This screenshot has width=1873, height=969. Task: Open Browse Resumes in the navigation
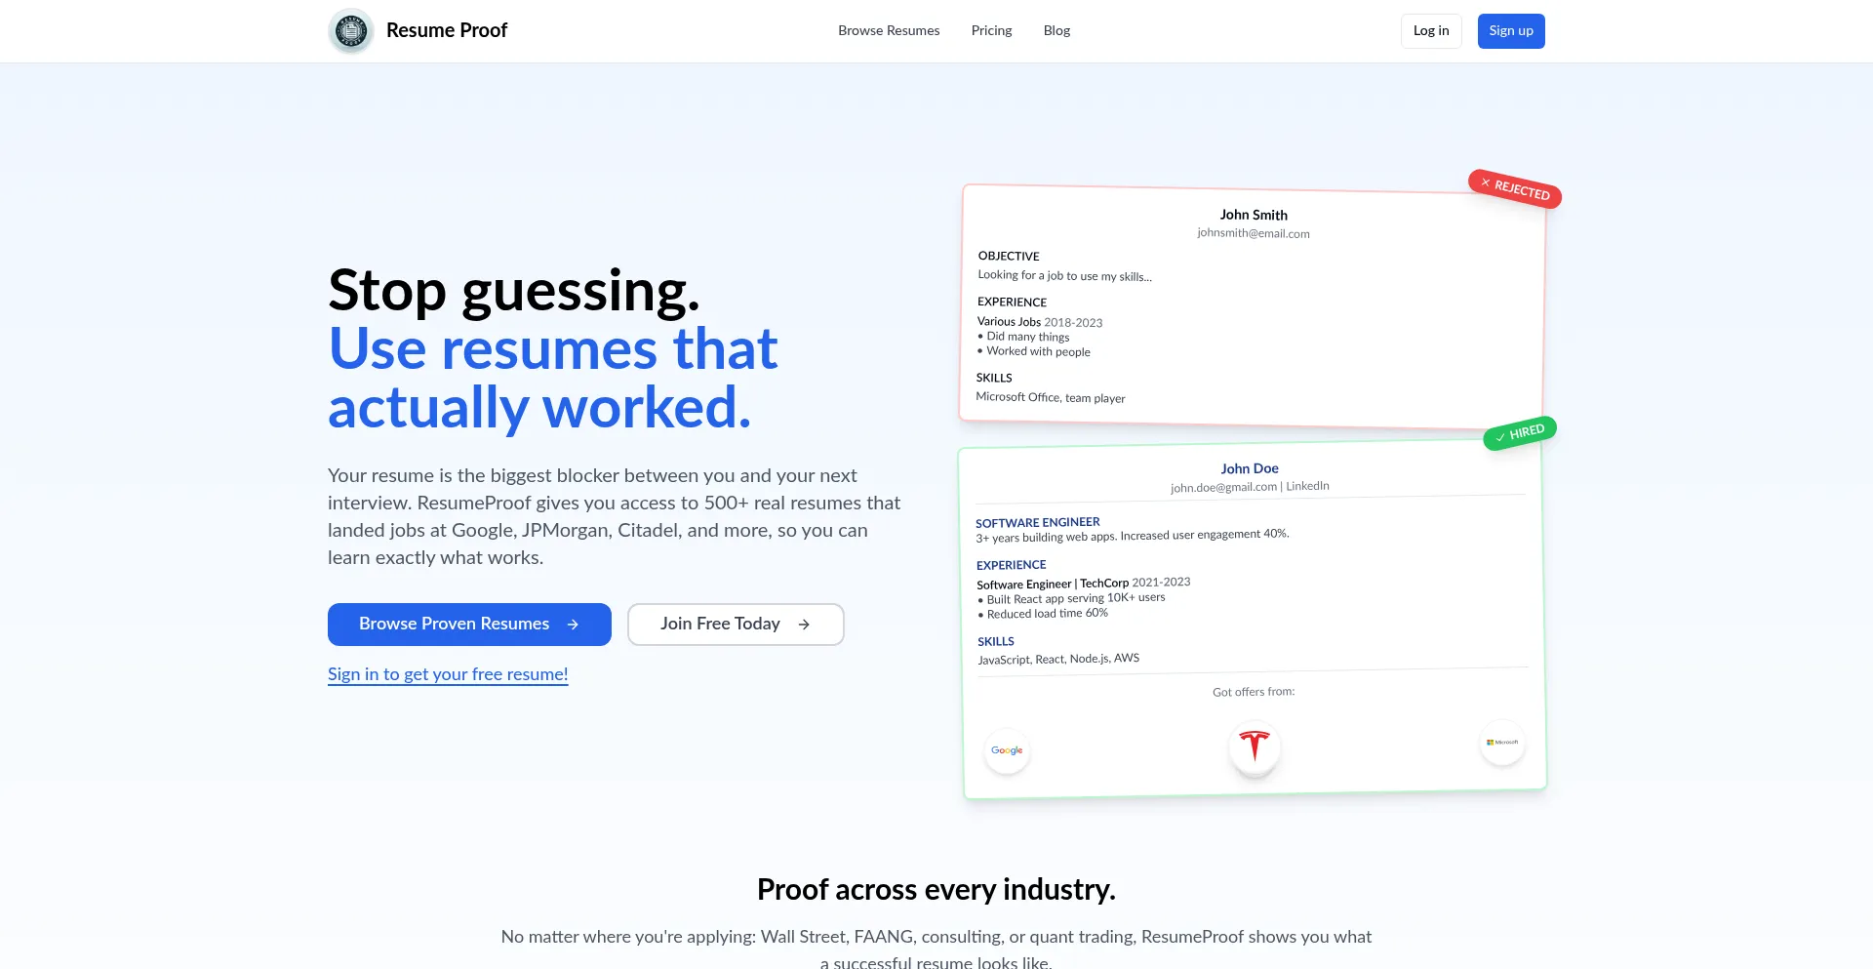point(889,31)
